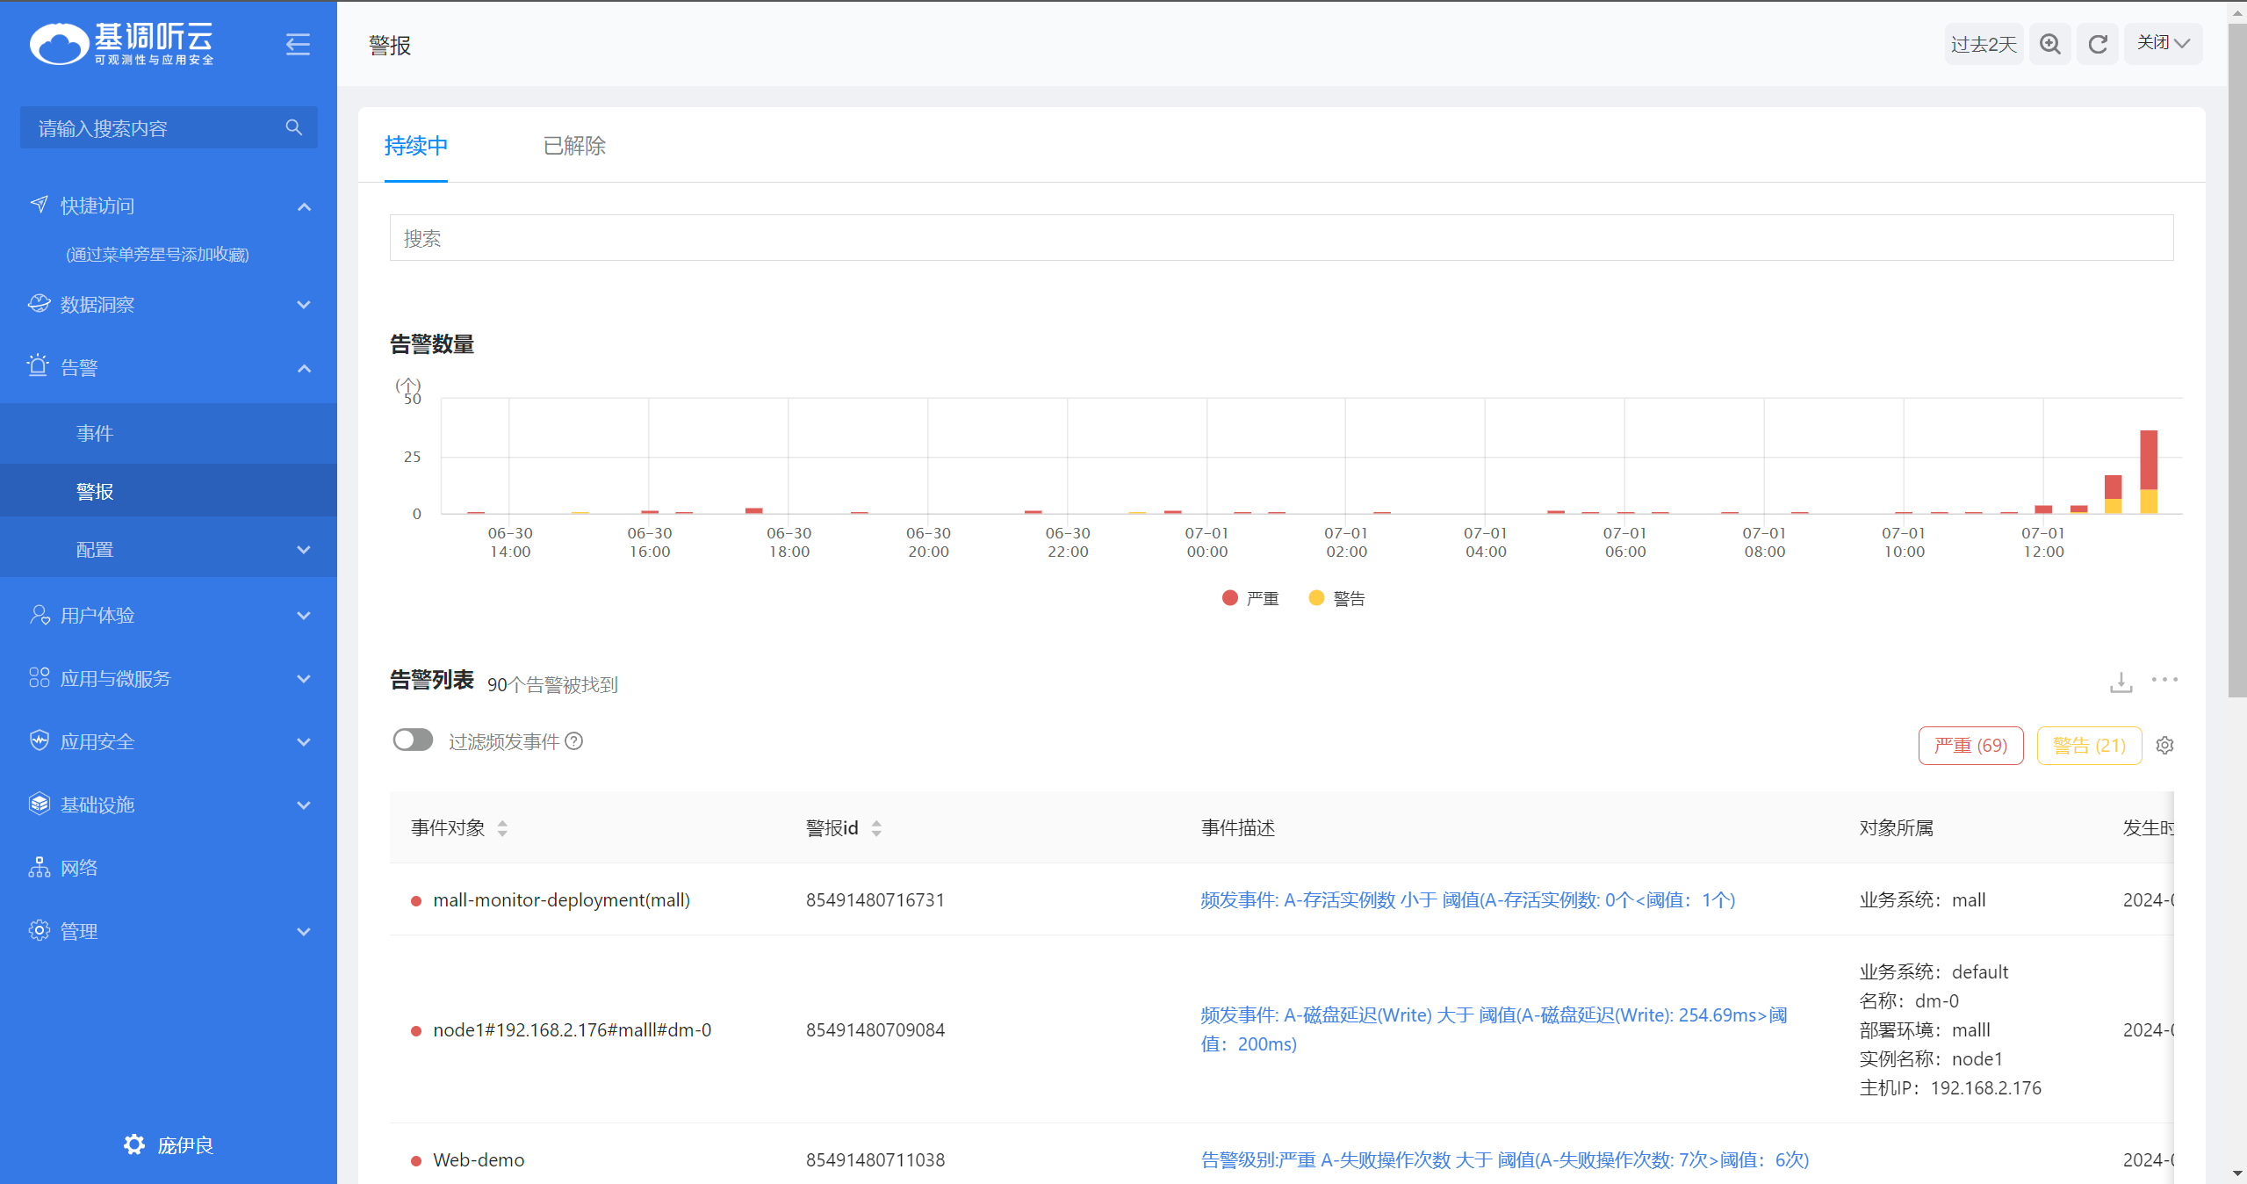The width and height of the screenshot is (2247, 1184).
Task: Click the 快捷访问 paper plane icon
Action: (39, 205)
